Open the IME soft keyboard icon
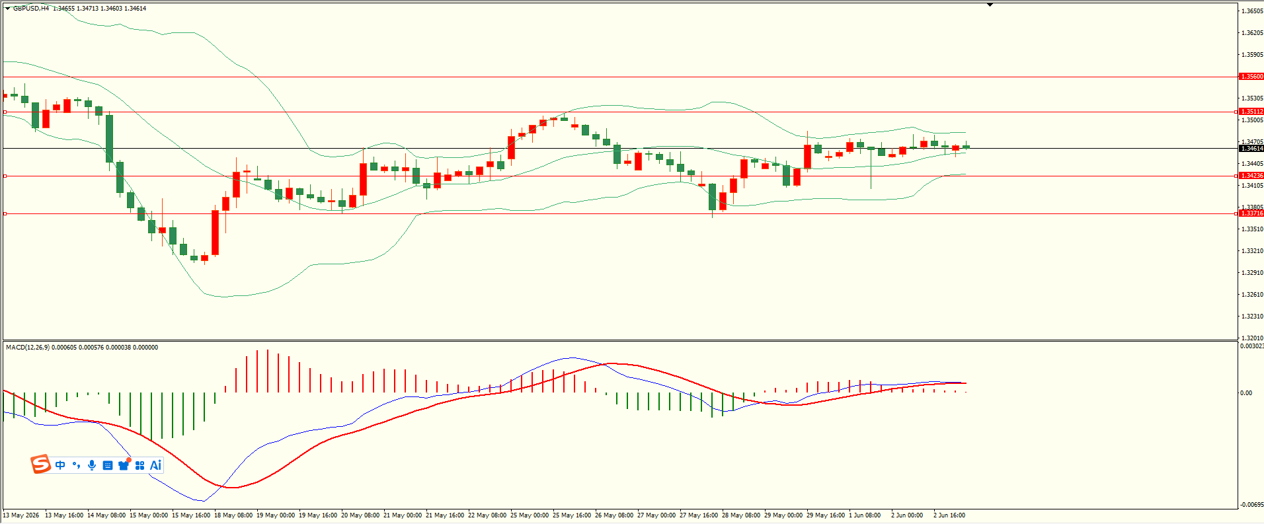Viewport: 1264px width, 524px height. pos(108,465)
